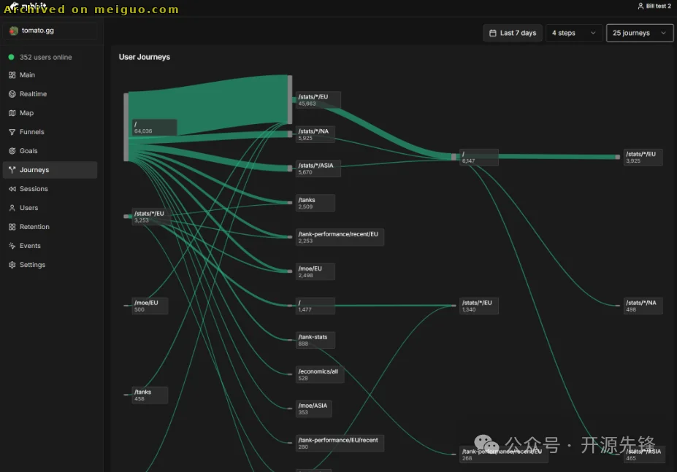This screenshot has width=677, height=472.
Task: Click the Map icon in sidebar
Action: (12, 113)
